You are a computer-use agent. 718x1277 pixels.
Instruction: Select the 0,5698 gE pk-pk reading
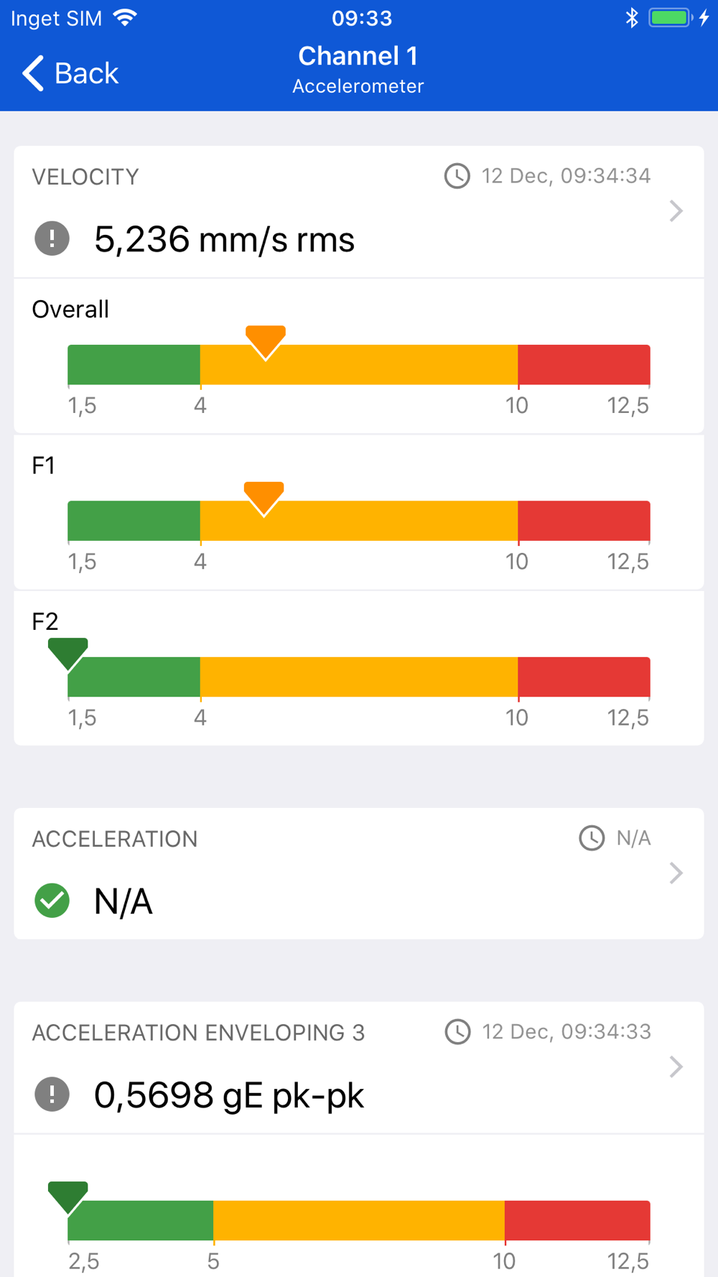click(229, 1096)
